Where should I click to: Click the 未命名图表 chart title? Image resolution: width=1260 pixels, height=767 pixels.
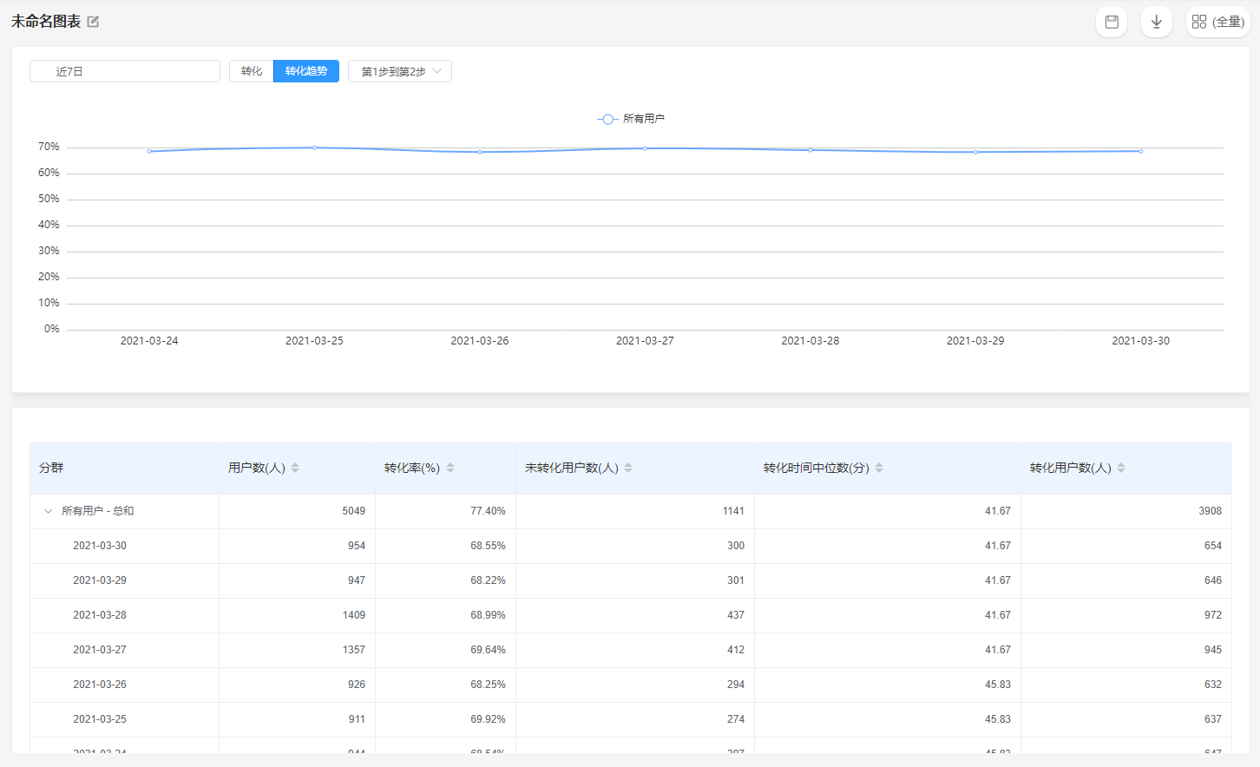click(x=46, y=22)
